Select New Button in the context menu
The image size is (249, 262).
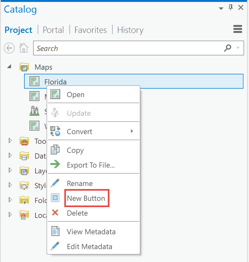pyautogui.click(x=86, y=198)
